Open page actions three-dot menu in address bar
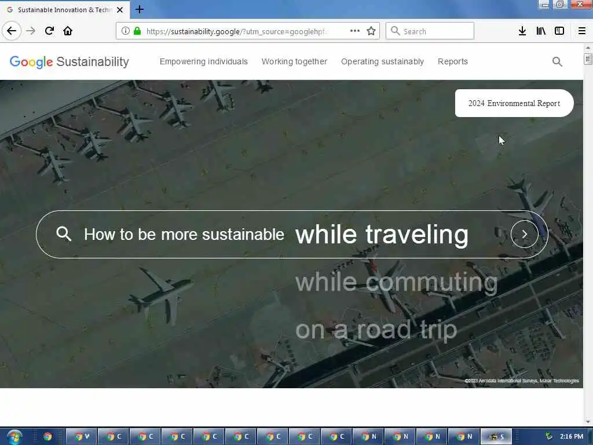This screenshot has height=445, width=593. click(x=355, y=31)
